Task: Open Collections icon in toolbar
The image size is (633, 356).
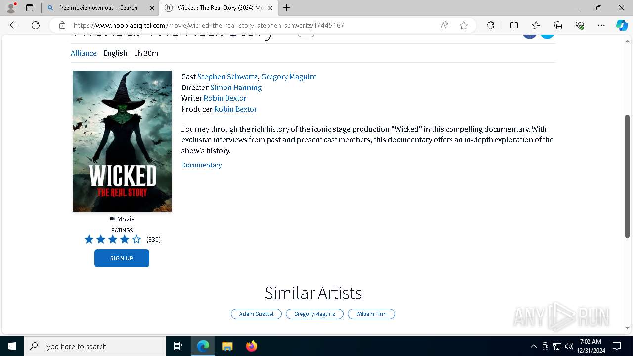Action: pos(558,25)
